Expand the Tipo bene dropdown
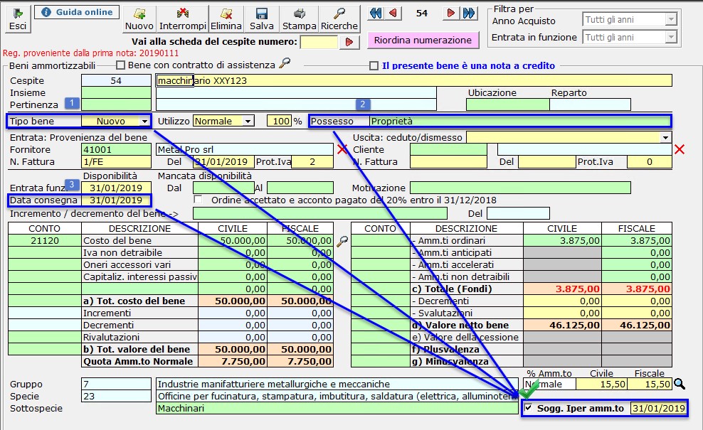 [144, 122]
